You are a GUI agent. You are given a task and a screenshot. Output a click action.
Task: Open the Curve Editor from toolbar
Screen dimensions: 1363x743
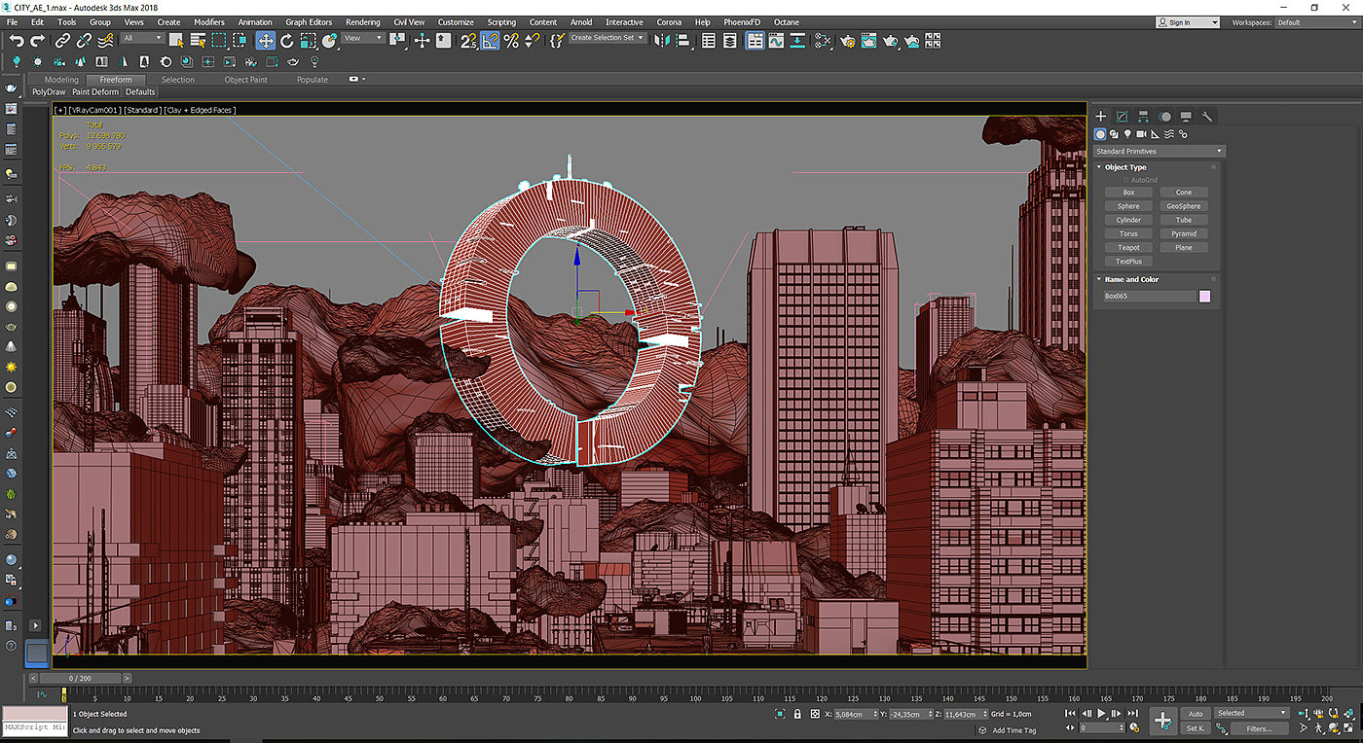coord(776,41)
